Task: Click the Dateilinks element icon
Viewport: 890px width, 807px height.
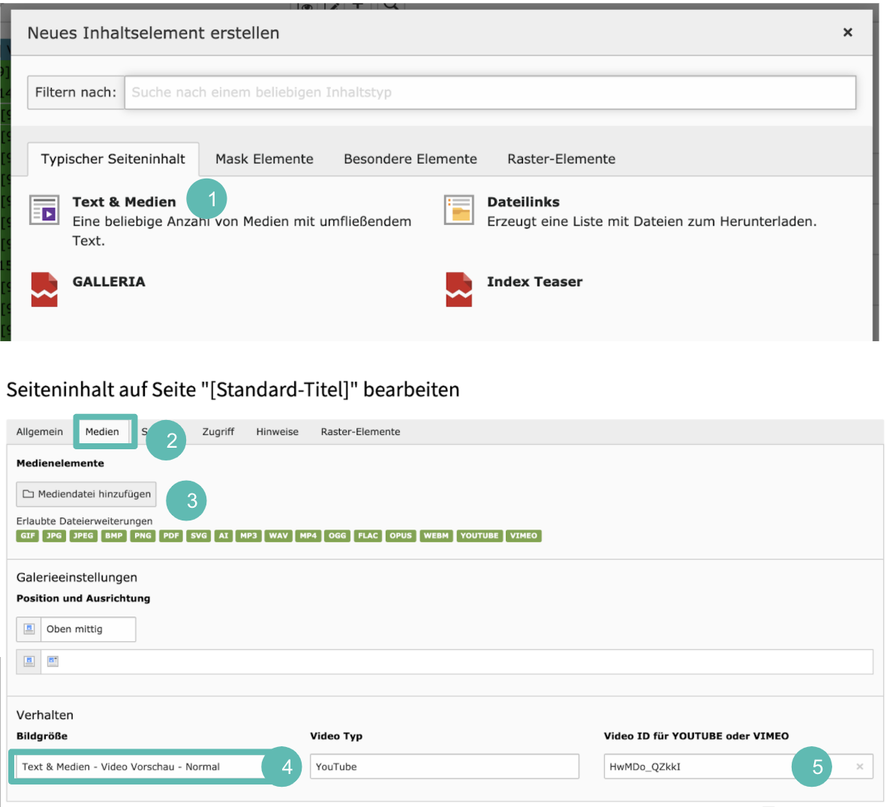Action: 459,210
